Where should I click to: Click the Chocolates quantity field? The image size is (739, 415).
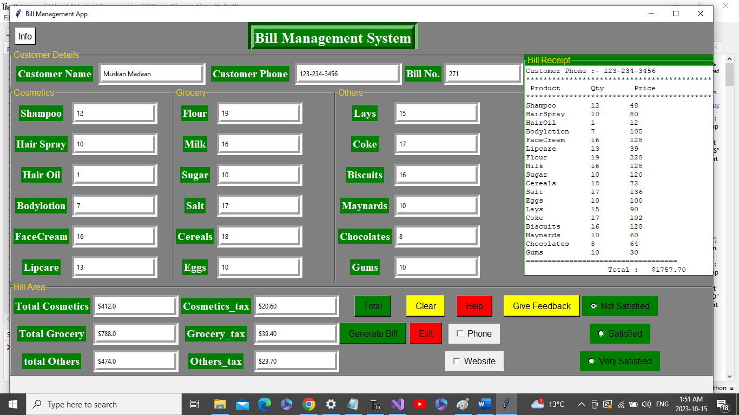tap(437, 237)
